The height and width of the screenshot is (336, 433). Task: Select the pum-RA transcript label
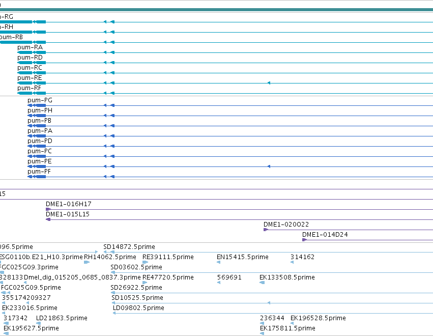tap(30, 47)
